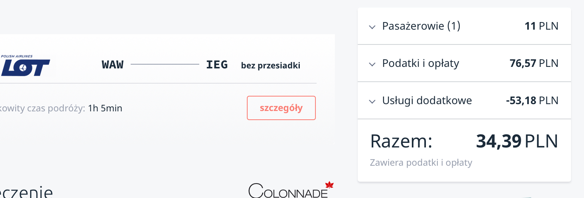
Task: Click the bez przesiadki label
Action: click(270, 65)
